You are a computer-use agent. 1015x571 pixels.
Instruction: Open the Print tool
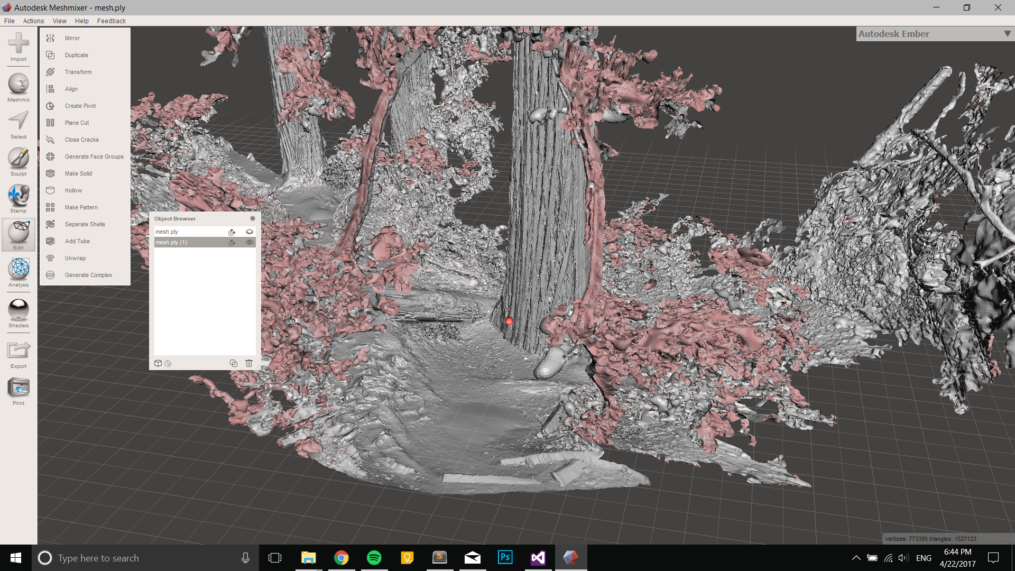[19, 391]
